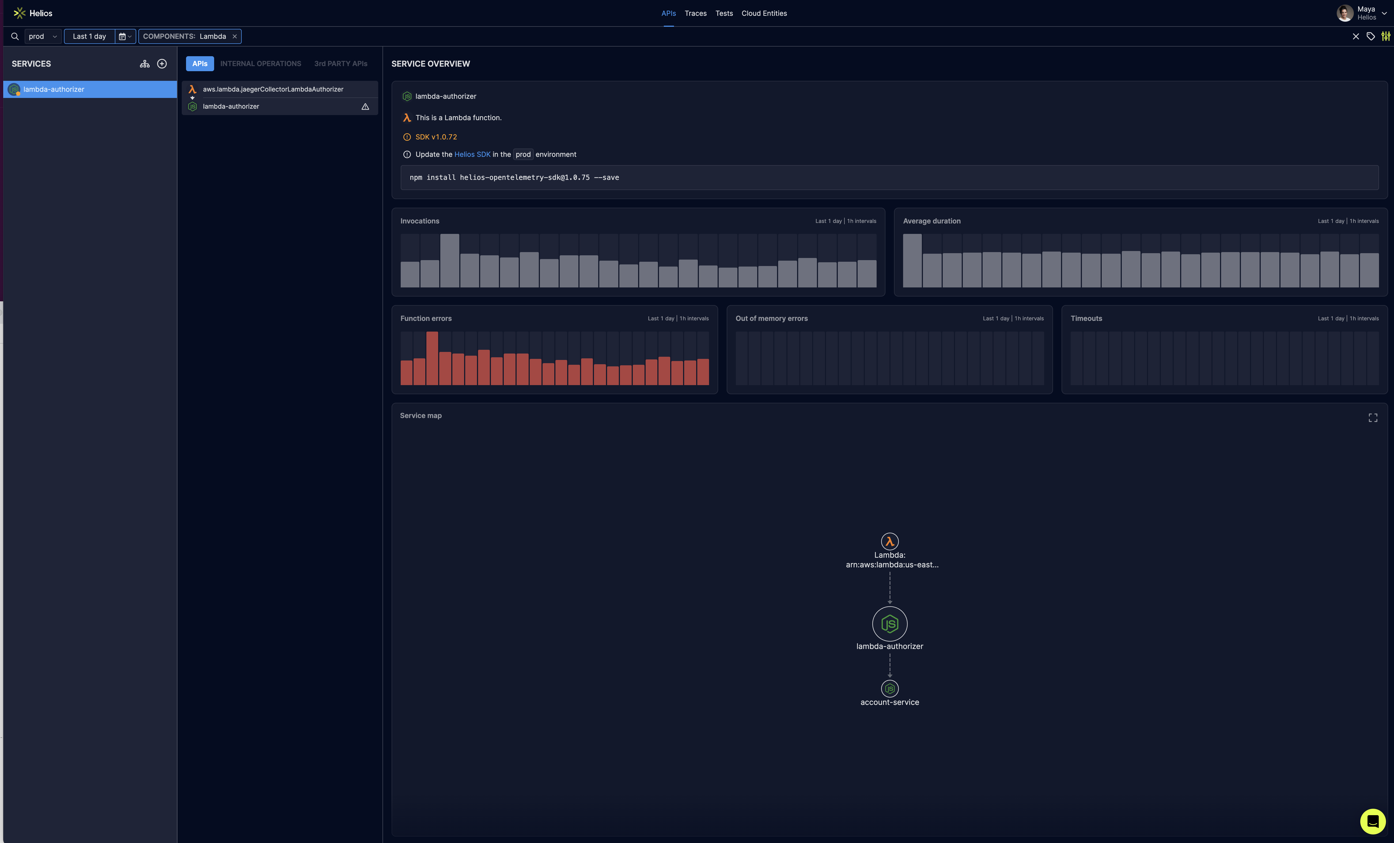Open the calendar date picker dropdown
The image size is (1394, 843).
click(125, 36)
